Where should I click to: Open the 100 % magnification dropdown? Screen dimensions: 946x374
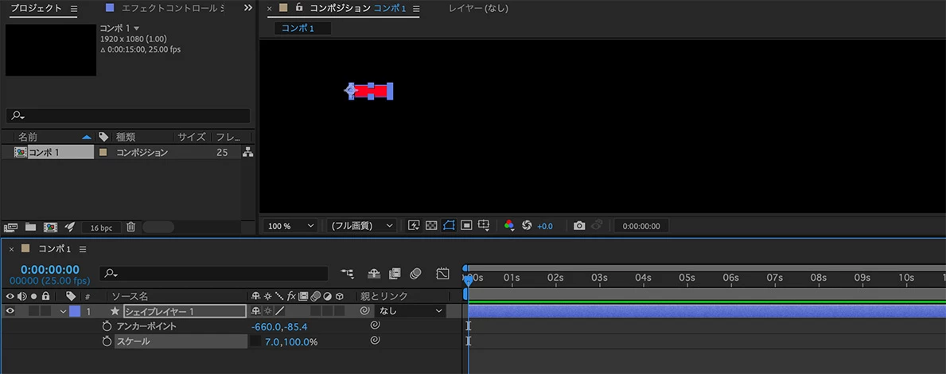291,226
